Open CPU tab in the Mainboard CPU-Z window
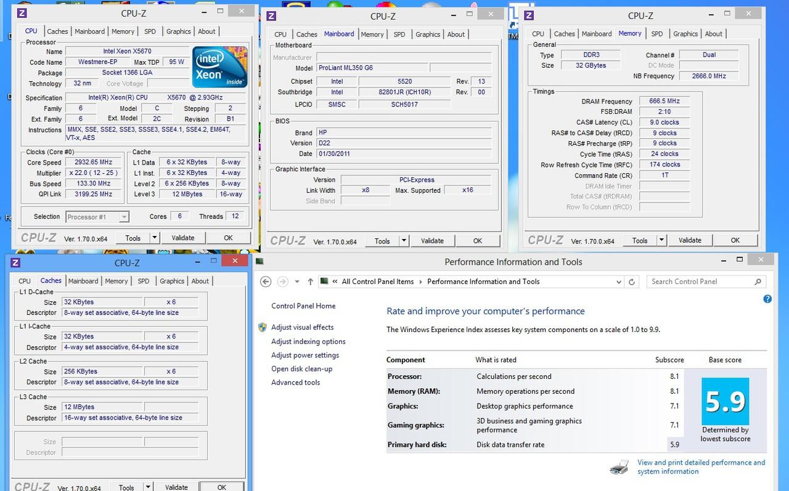 pos(280,34)
